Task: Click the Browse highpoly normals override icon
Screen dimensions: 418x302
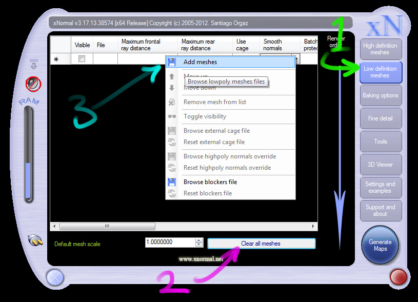Action: coord(172,156)
